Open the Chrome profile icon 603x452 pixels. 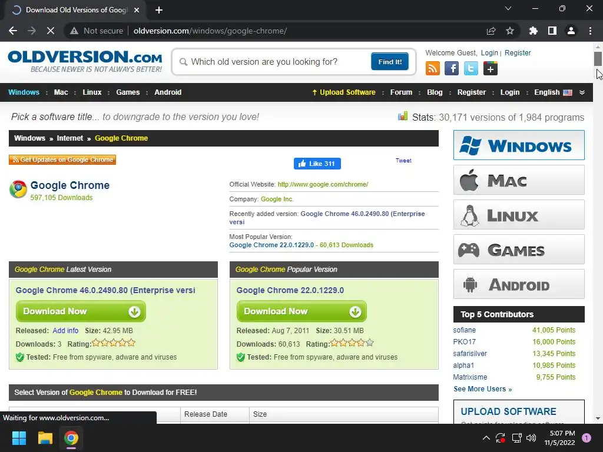coord(571,31)
